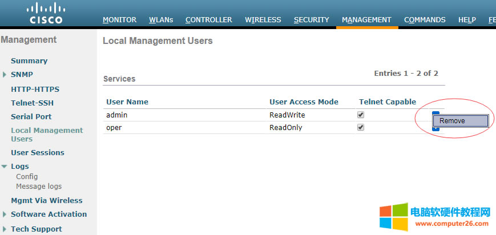Open the SECURITY tab
This screenshot has width=496, height=235.
point(311,19)
